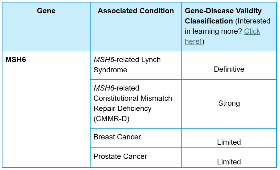This screenshot has height=170, width=280.
Task: Click the Gene-Disease Validity Classification heading text
Action: (223, 16)
